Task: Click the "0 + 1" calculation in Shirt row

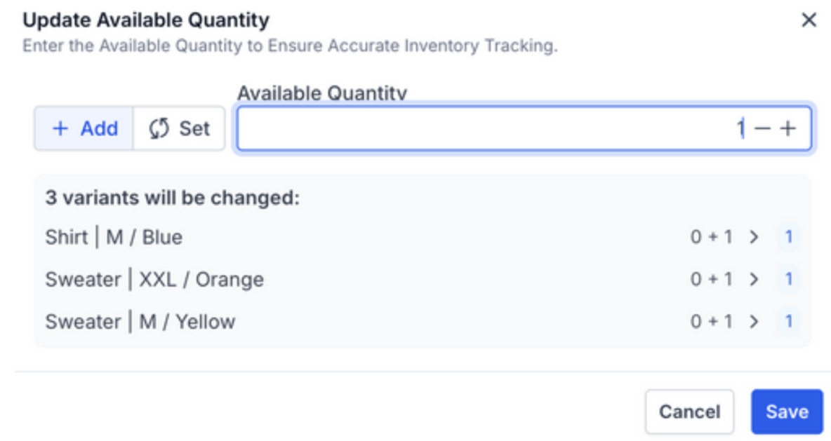Action: pyautogui.click(x=711, y=238)
